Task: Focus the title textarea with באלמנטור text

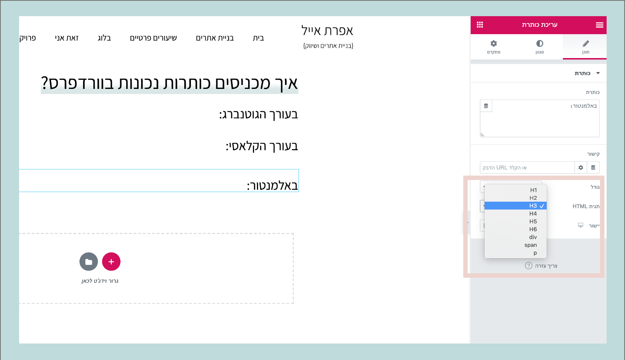Action: [x=540, y=118]
